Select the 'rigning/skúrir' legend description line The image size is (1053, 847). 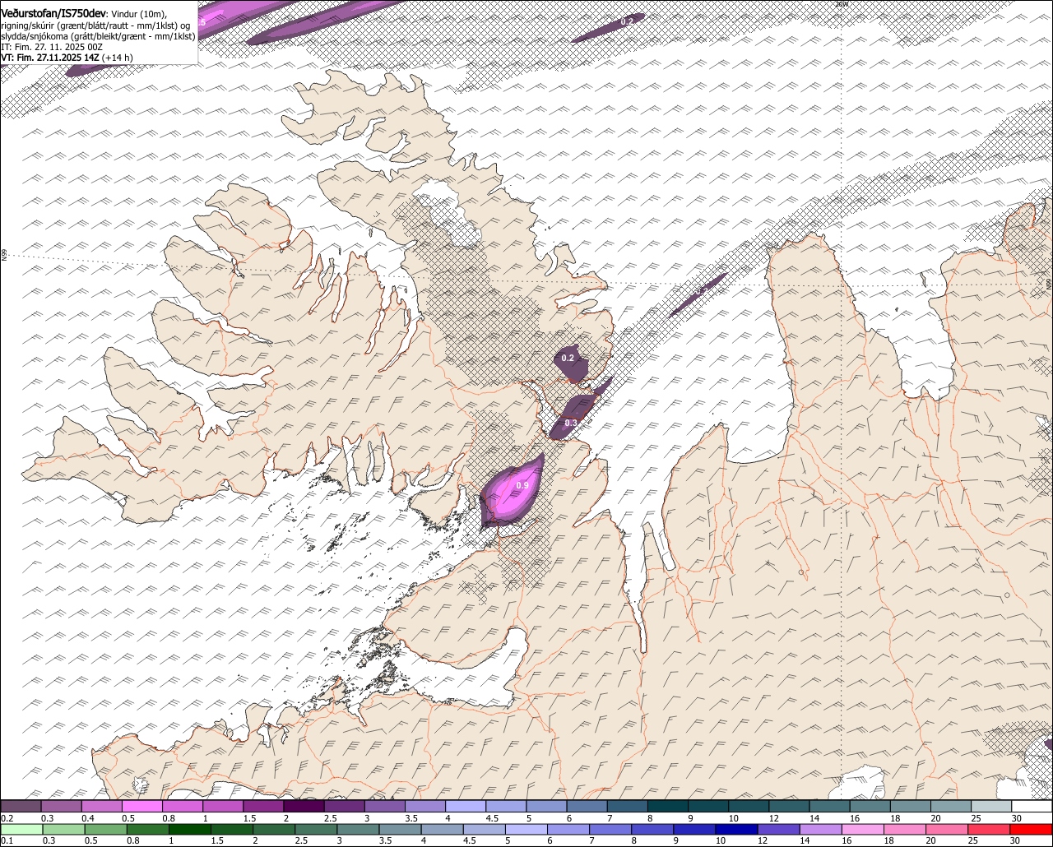point(94,25)
